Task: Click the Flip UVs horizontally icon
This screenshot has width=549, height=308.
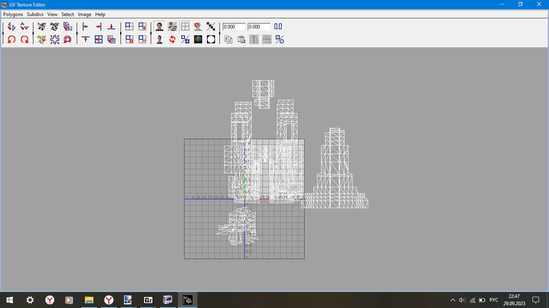Action: 12,27
